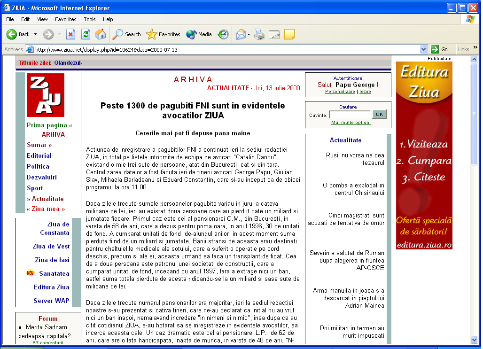The image size is (483, 349).
Task: Click the yellow Discuss note icon
Action: pos(289,34)
